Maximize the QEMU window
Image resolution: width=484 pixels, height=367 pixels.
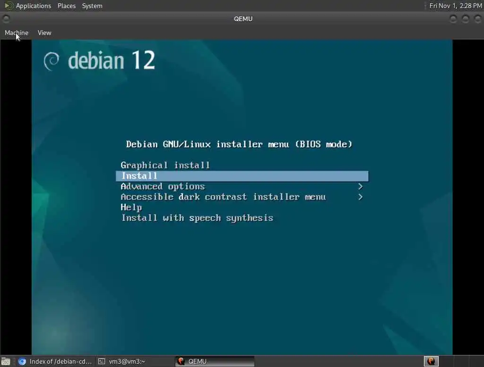tap(466, 19)
